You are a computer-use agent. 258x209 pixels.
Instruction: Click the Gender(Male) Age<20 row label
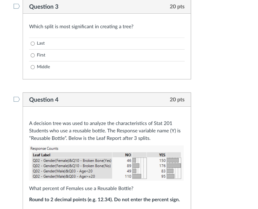click(x=62, y=171)
